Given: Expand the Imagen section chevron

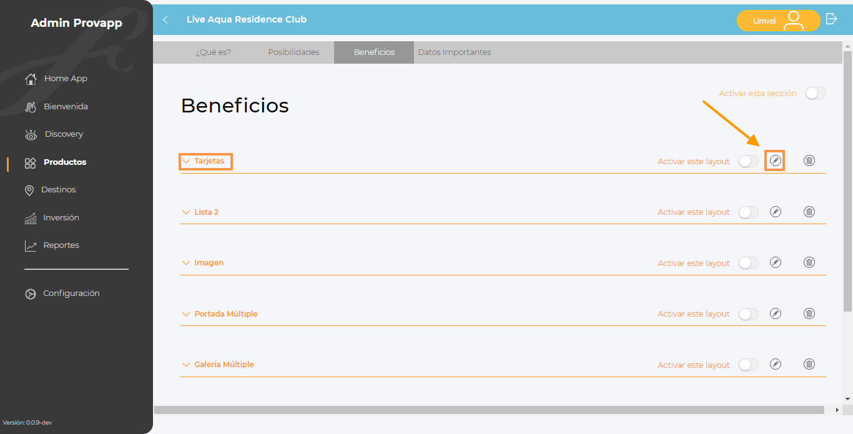Looking at the screenshot, I should point(185,263).
